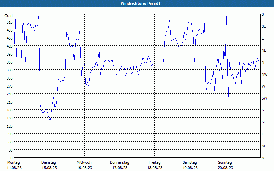Click the NW compass label on right axis
Screen dimensions: 274x171
pos(264,74)
